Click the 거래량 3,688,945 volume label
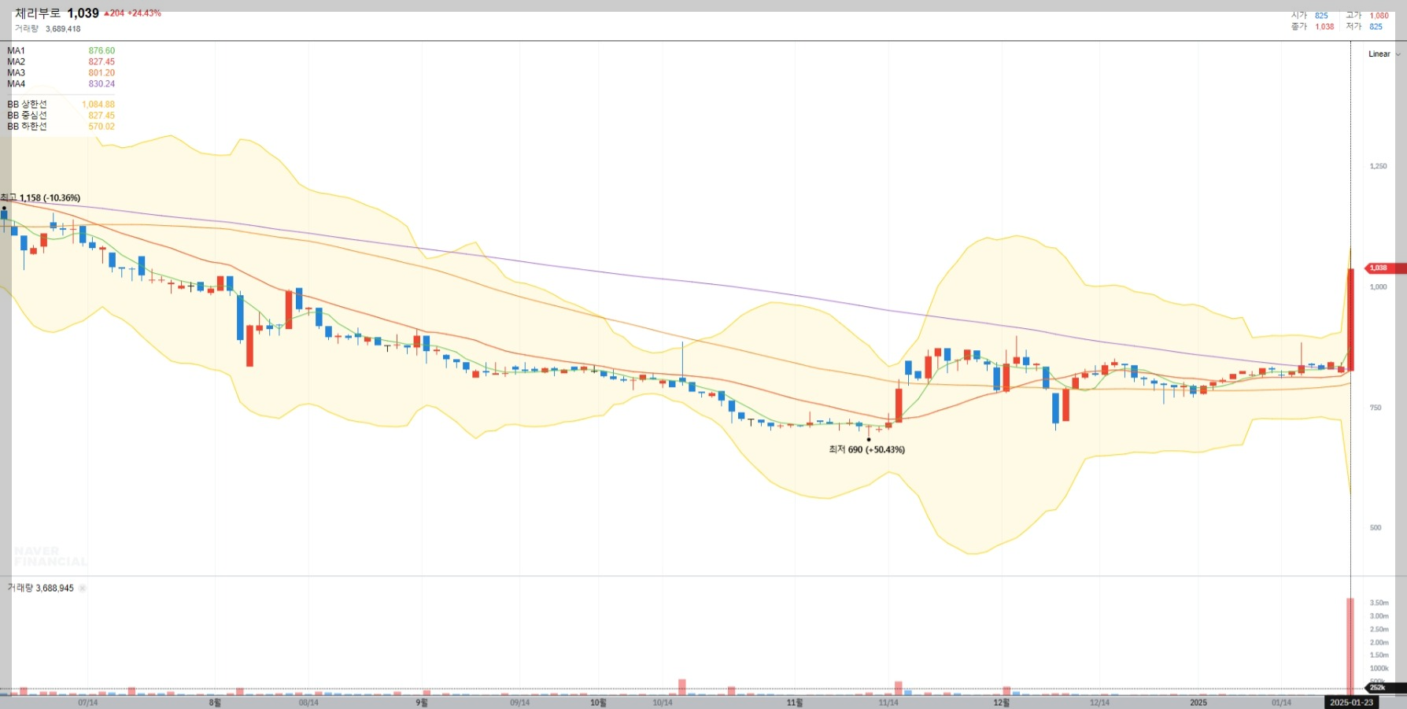 click(40, 588)
